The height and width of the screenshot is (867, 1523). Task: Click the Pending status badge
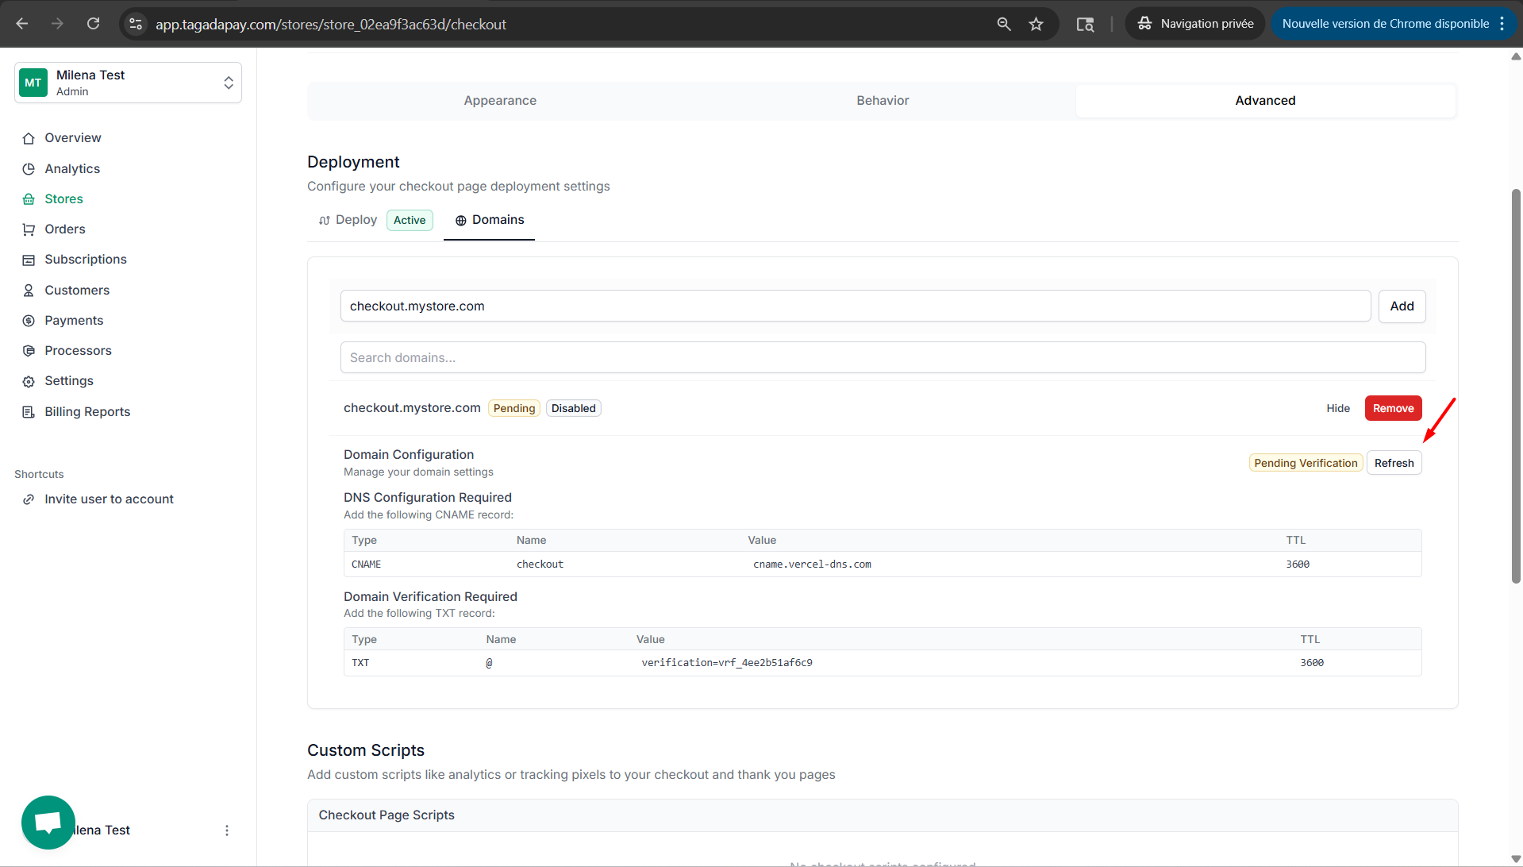pos(514,408)
